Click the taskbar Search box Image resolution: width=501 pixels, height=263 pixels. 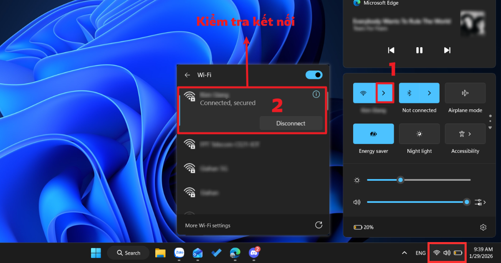point(128,253)
